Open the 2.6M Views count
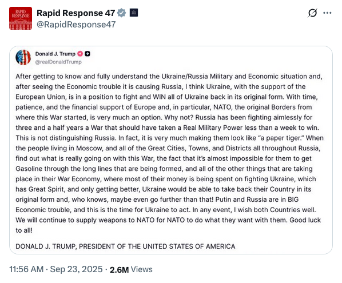This screenshot has height=283, width=342. (131, 269)
